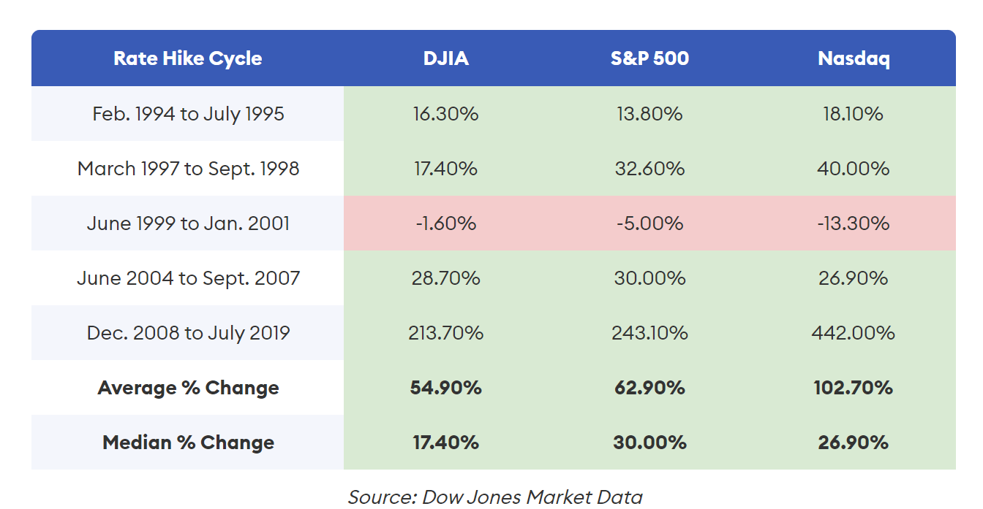Select the 40.00% Nasdaq cell
This screenshot has width=983, height=509.
[854, 169]
